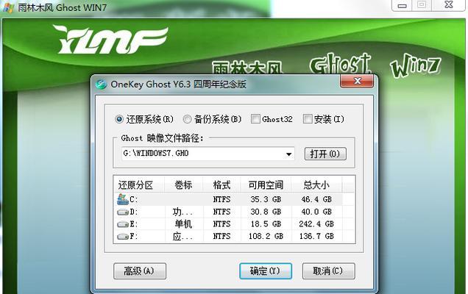Image resolution: width=468 pixels, height=294 pixels.
Task: Click the 总大小 column header
Action: click(316, 185)
